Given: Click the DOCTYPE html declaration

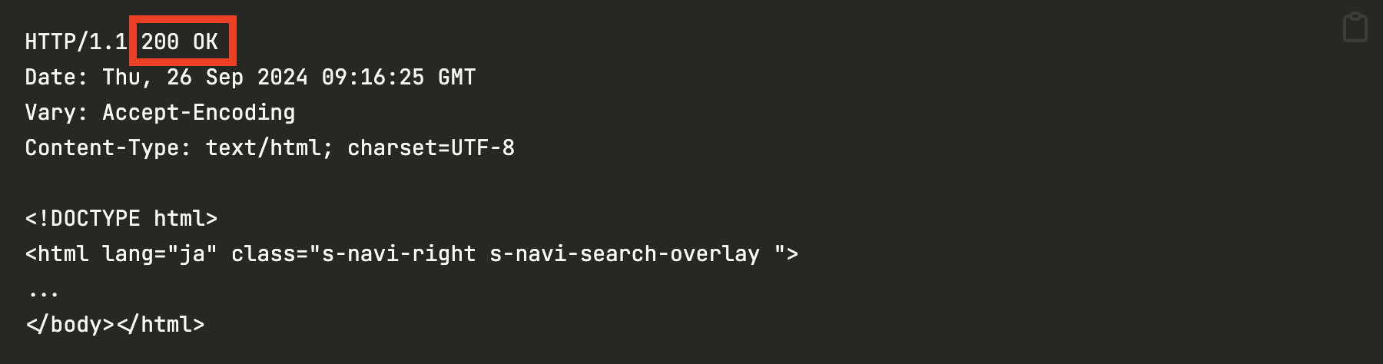Looking at the screenshot, I should click(121, 218).
